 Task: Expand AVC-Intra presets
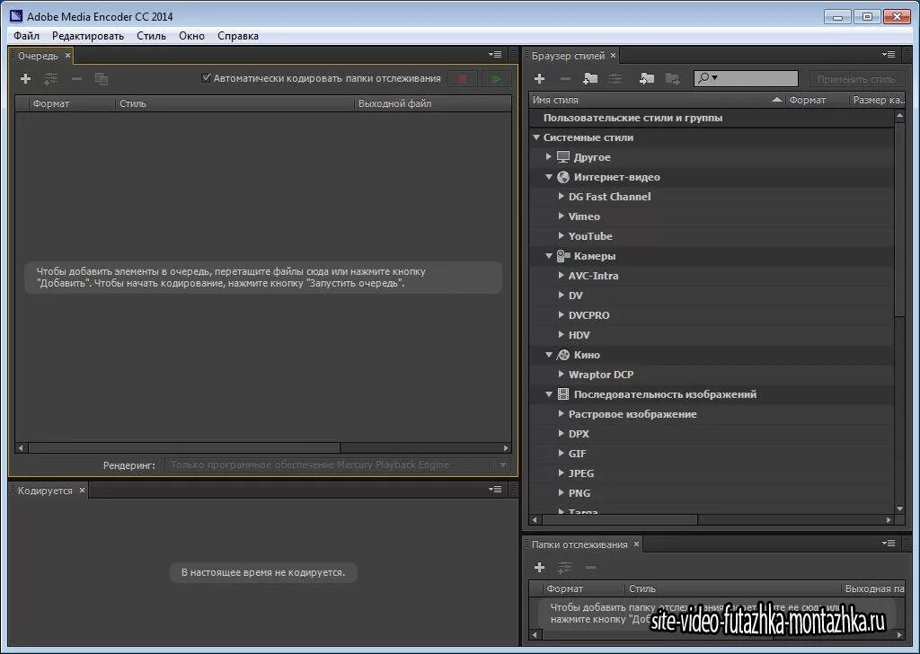coord(561,275)
